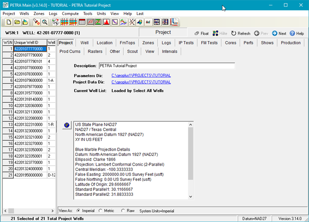The height and width of the screenshot is (222, 309).
Task: Click the flashlight well search icon
Action: (36, 22)
